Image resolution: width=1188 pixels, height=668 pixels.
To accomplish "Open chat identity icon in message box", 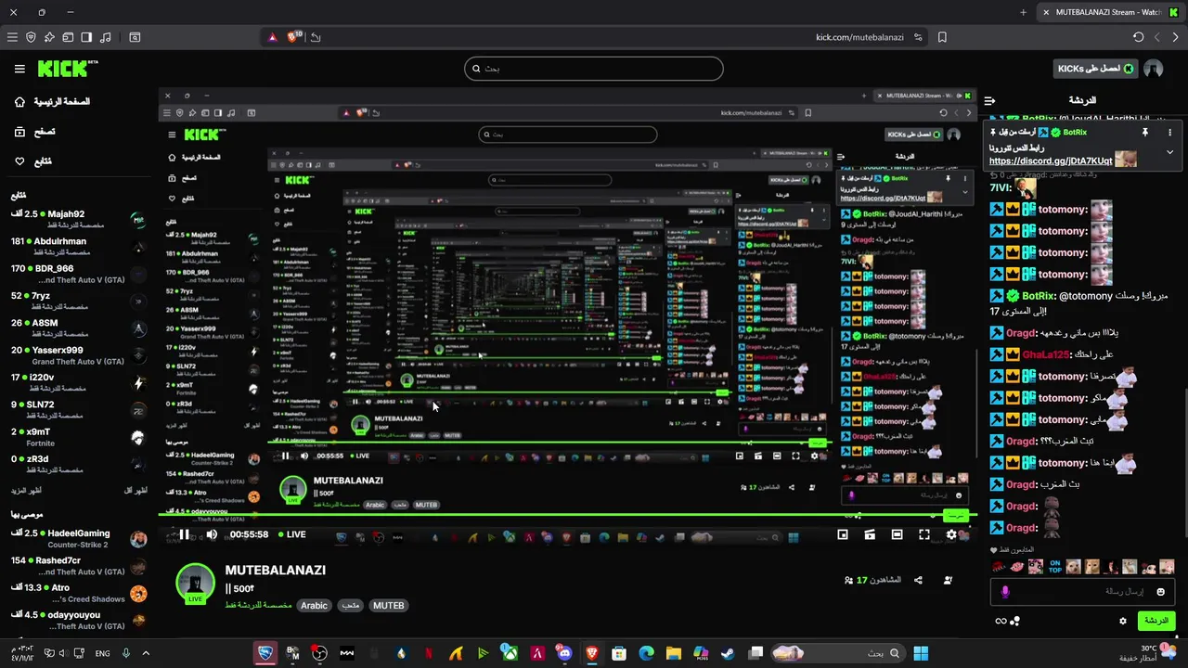I will click(1005, 591).
